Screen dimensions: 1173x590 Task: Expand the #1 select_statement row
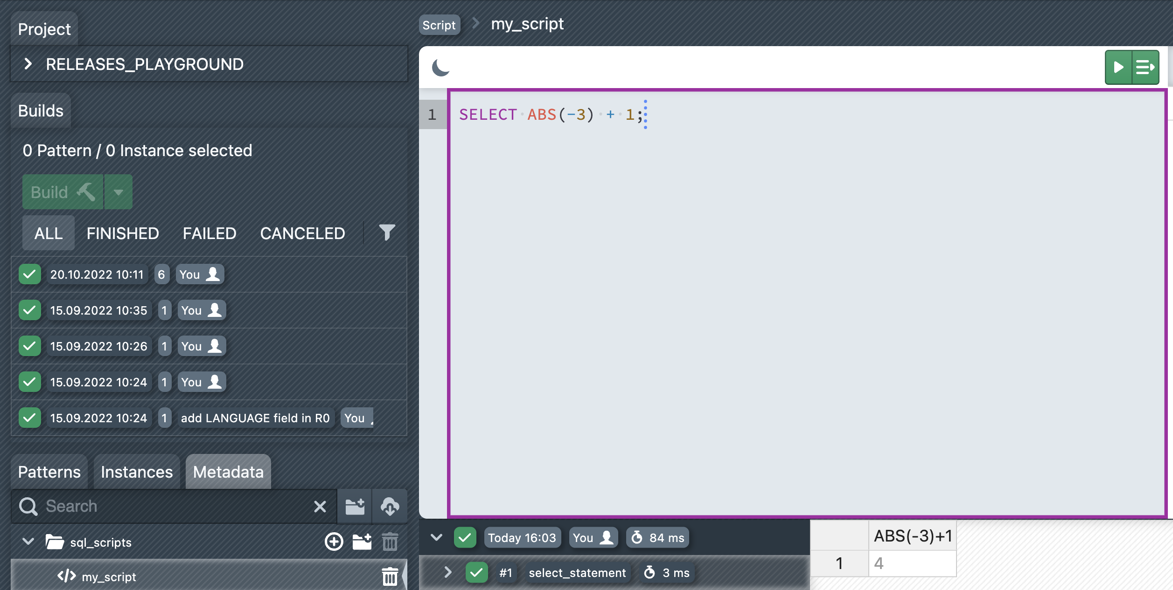(x=447, y=572)
